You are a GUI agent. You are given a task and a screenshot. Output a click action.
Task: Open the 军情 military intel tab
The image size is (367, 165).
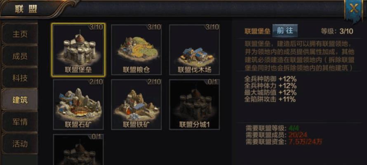[x=20, y=122]
